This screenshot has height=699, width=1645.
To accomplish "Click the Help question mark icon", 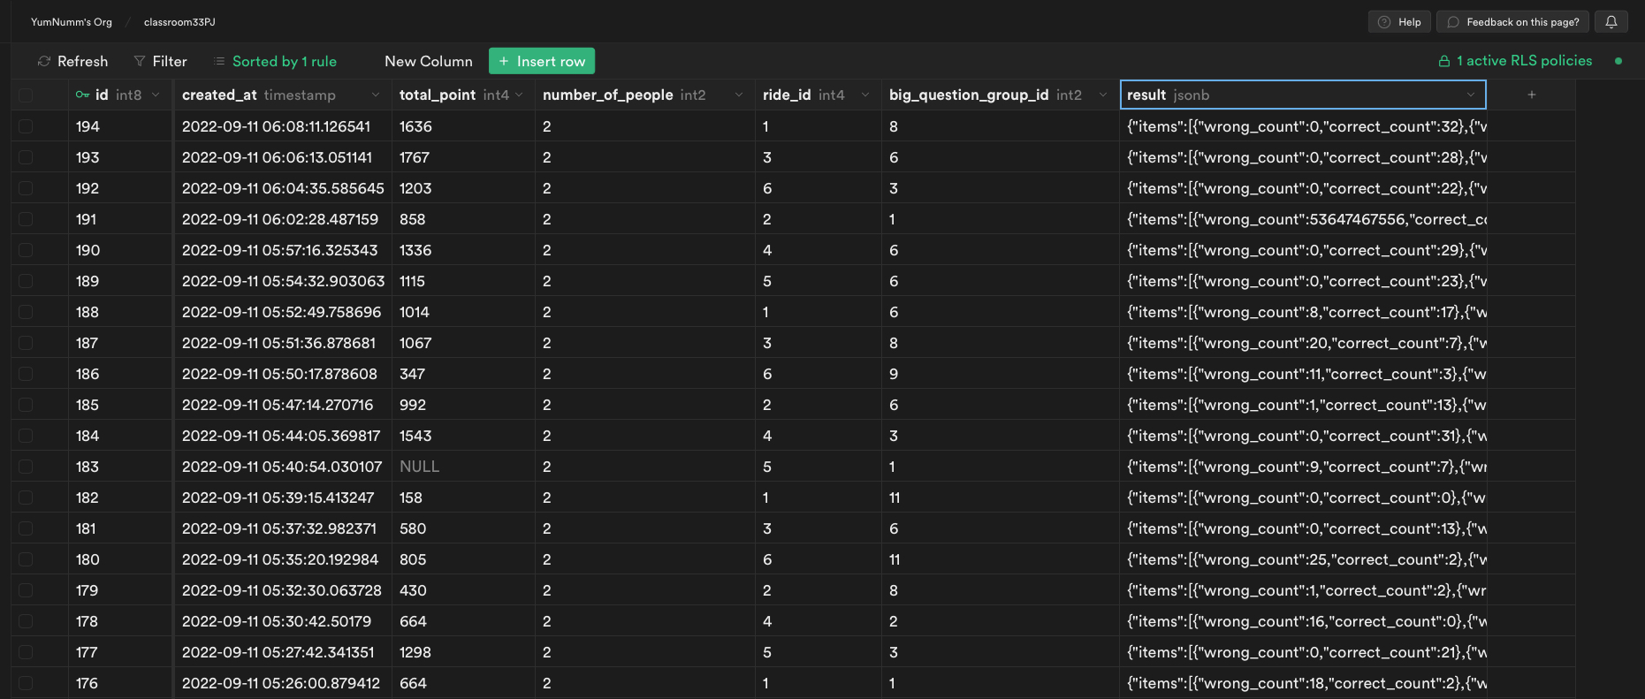I will coord(1384,22).
